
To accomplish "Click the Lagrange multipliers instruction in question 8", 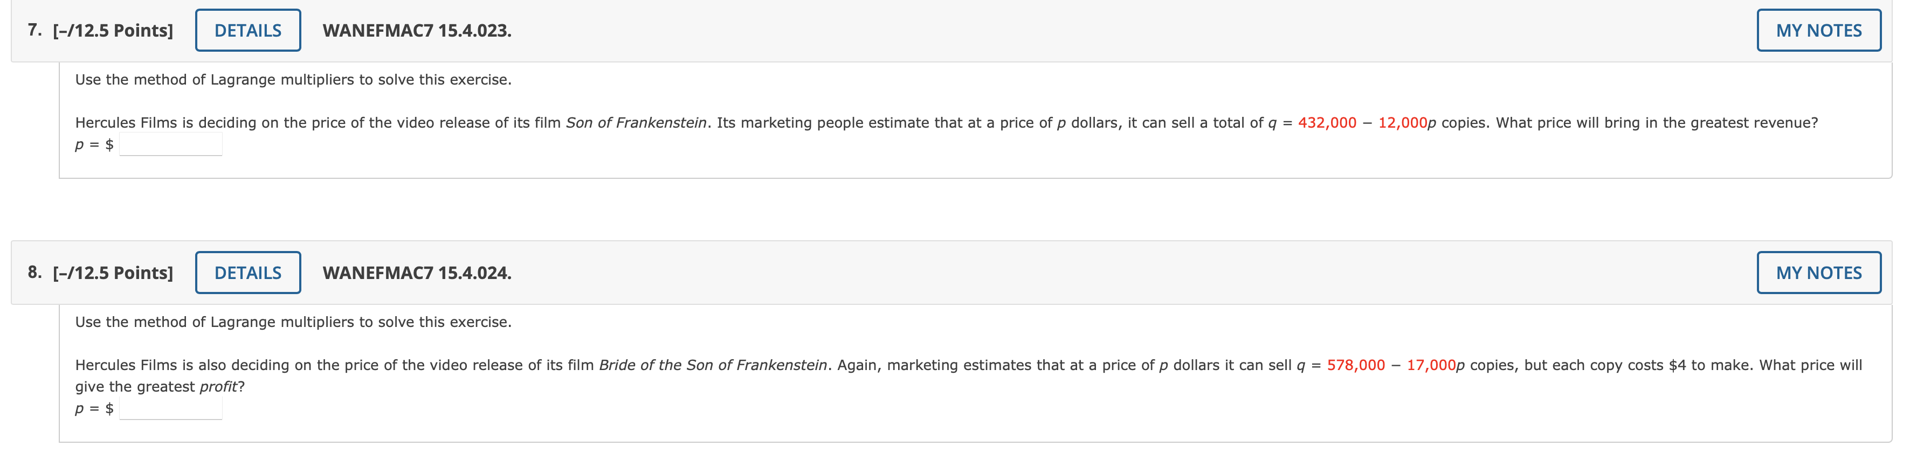I will pyautogui.click(x=293, y=322).
